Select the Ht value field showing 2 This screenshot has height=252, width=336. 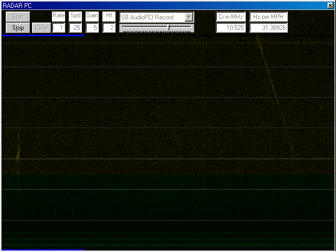tap(109, 28)
